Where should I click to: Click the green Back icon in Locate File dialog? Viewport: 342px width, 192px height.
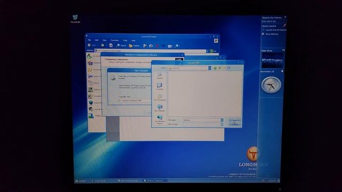pos(215,68)
